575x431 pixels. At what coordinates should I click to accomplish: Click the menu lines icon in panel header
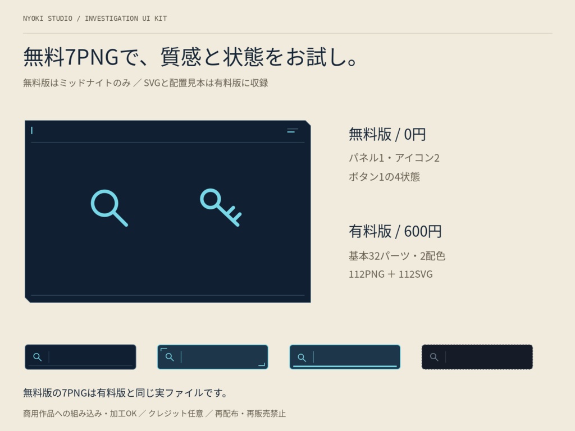pos(292,130)
